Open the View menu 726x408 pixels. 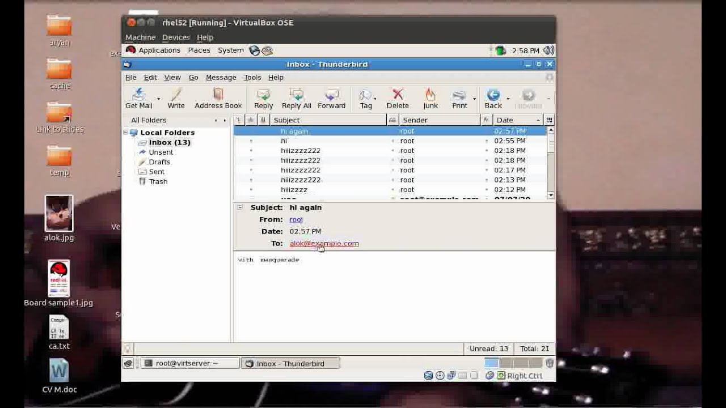click(172, 78)
